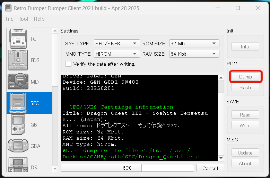Screen dimensions: 270x178
Task: Open the Tool menu
Action: (x=24, y=19)
